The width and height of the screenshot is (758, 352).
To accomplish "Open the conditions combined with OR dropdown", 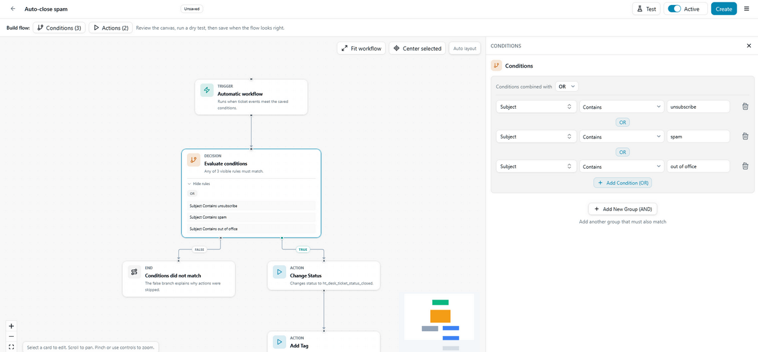I will (x=567, y=87).
